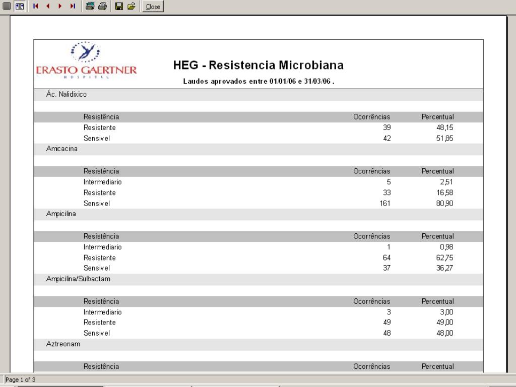Click the occurrences value 39
This screenshot has height=387, width=516.
386,127
